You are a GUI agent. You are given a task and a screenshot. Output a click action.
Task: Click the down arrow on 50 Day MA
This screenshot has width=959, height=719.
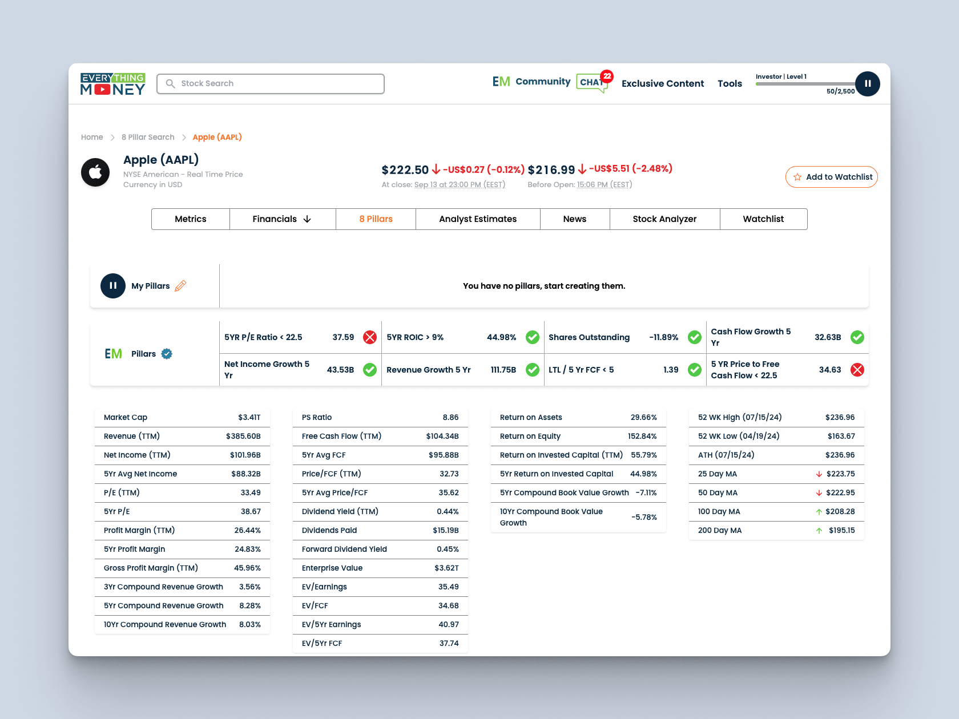tap(819, 493)
